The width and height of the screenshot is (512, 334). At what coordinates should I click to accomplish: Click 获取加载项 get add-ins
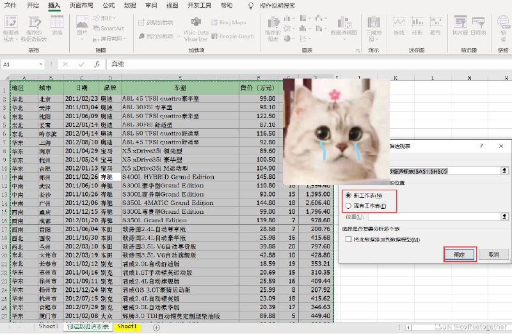[x=156, y=22]
